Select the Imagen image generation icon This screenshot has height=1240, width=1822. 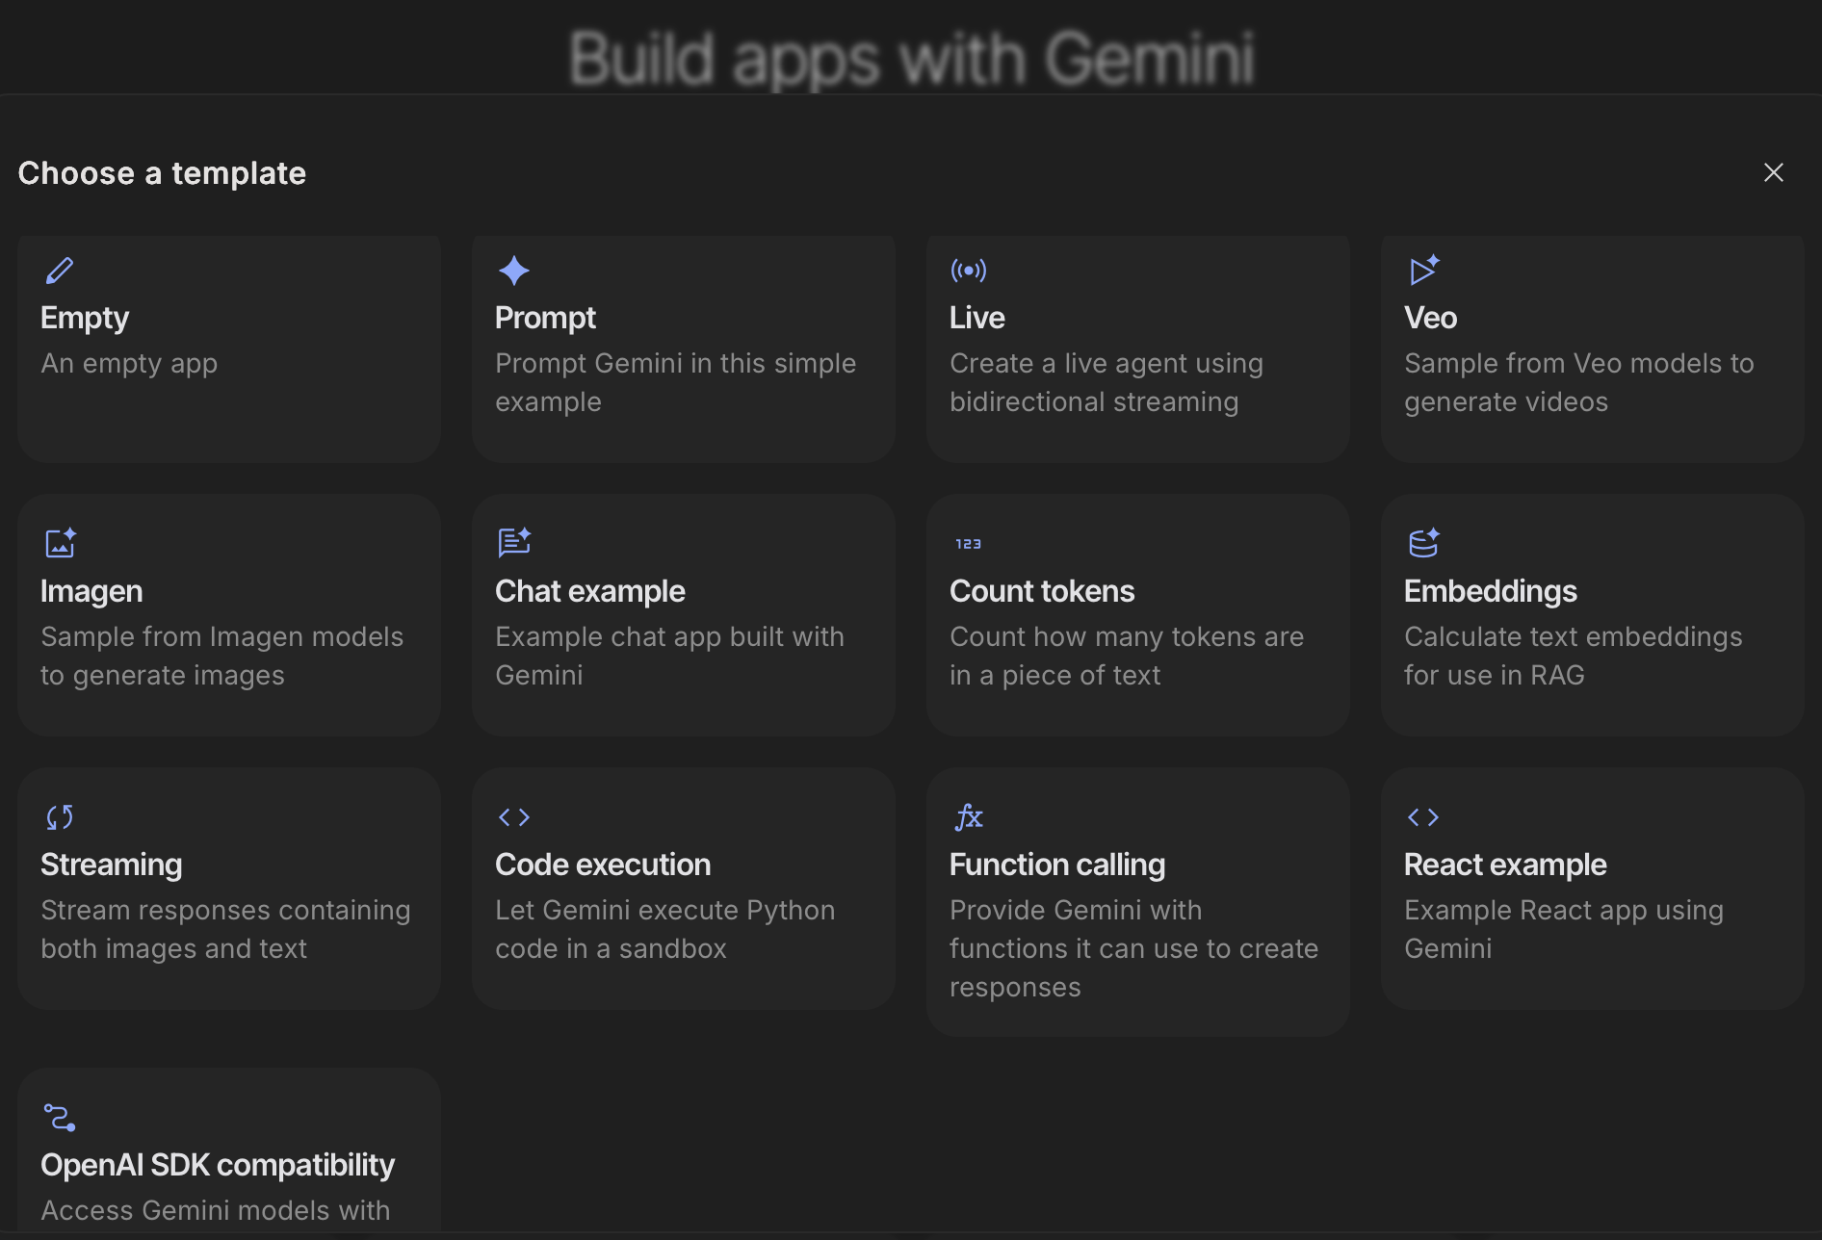click(x=59, y=543)
